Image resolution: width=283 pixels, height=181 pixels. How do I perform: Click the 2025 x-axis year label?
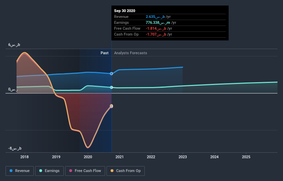click(246, 157)
